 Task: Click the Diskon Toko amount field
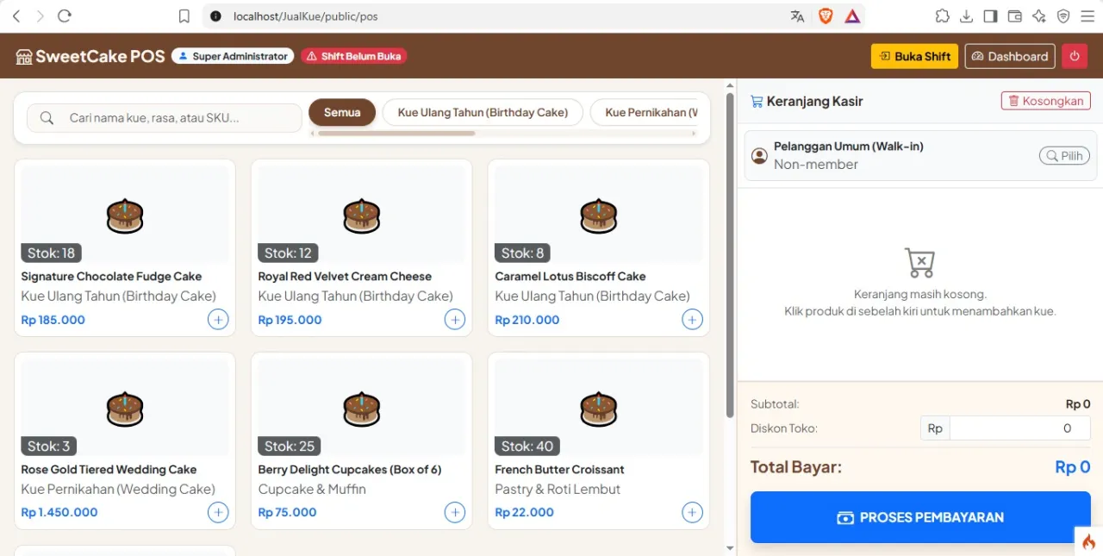[x=1019, y=428]
